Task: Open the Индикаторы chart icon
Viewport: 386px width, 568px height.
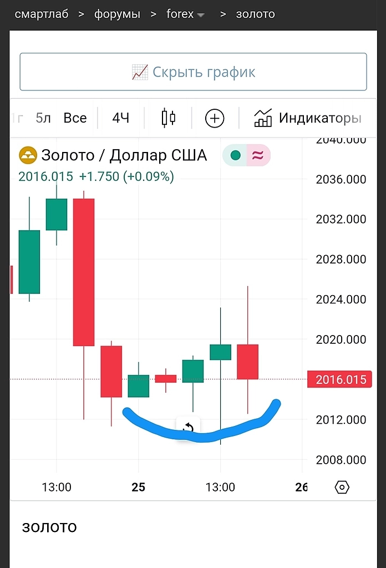Action: click(x=263, y=118)
